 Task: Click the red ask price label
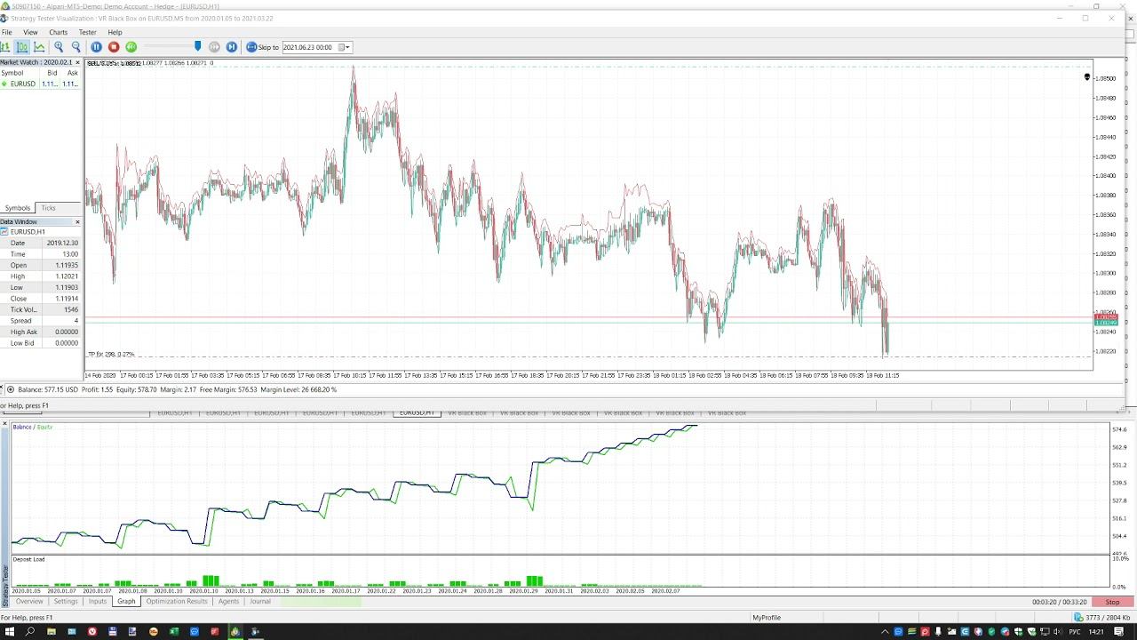click(1106, 317)
